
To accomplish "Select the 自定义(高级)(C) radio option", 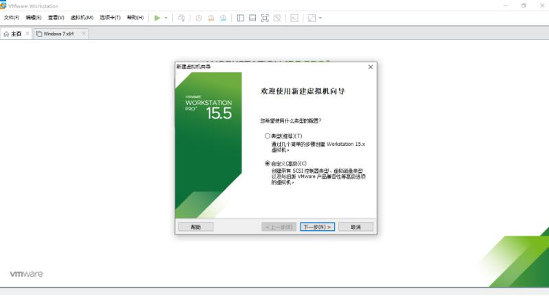I will (268, 163).
